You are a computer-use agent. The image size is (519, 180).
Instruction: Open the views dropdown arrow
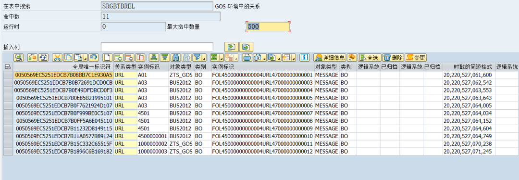264,58
